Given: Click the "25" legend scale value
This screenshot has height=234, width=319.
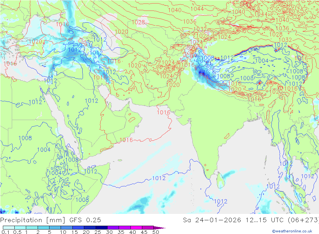Looking at the screenshot, I should tap(98, 232).
